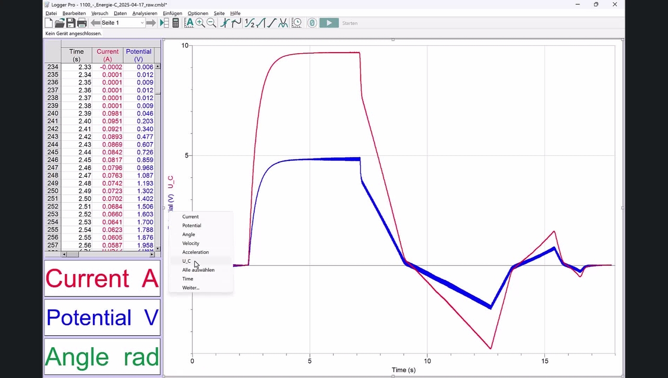The image size is (668, 378).
Task: Open the Einfügen menu
Action: tap(173, 14)
